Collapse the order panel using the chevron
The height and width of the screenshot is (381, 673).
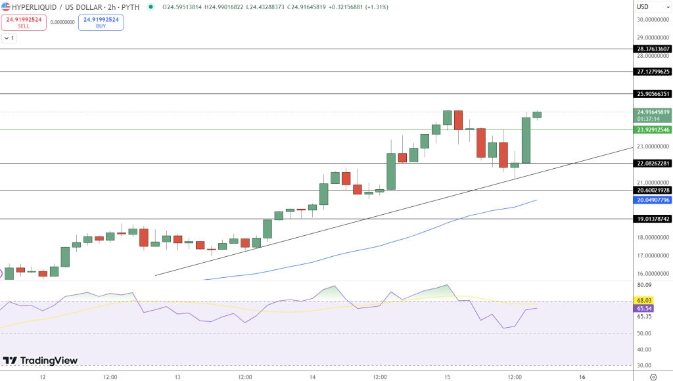click(x=6, y=37)
